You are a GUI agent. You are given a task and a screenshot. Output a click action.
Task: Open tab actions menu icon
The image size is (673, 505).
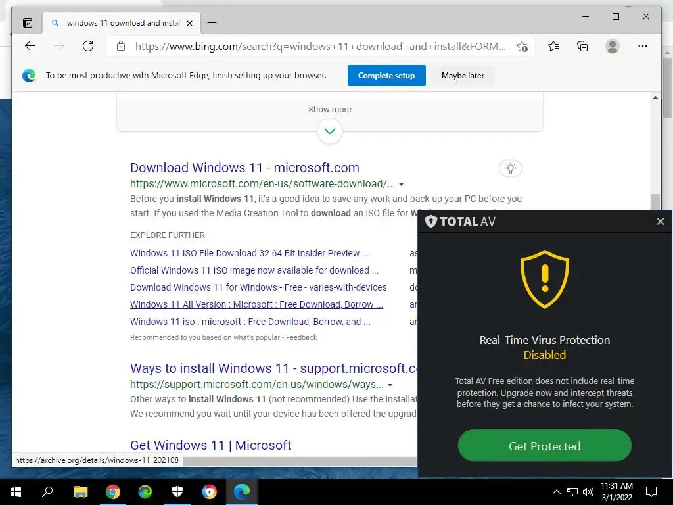pyautogui.click(x=28, y=23)
